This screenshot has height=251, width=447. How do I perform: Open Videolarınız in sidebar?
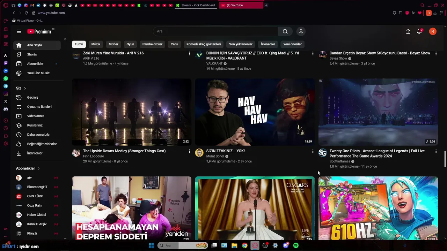37,116
